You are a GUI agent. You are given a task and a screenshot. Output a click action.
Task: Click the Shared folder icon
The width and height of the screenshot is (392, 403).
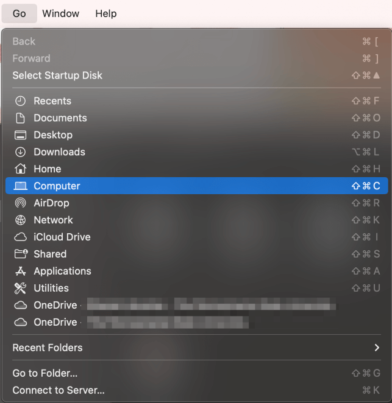(21, 254)
